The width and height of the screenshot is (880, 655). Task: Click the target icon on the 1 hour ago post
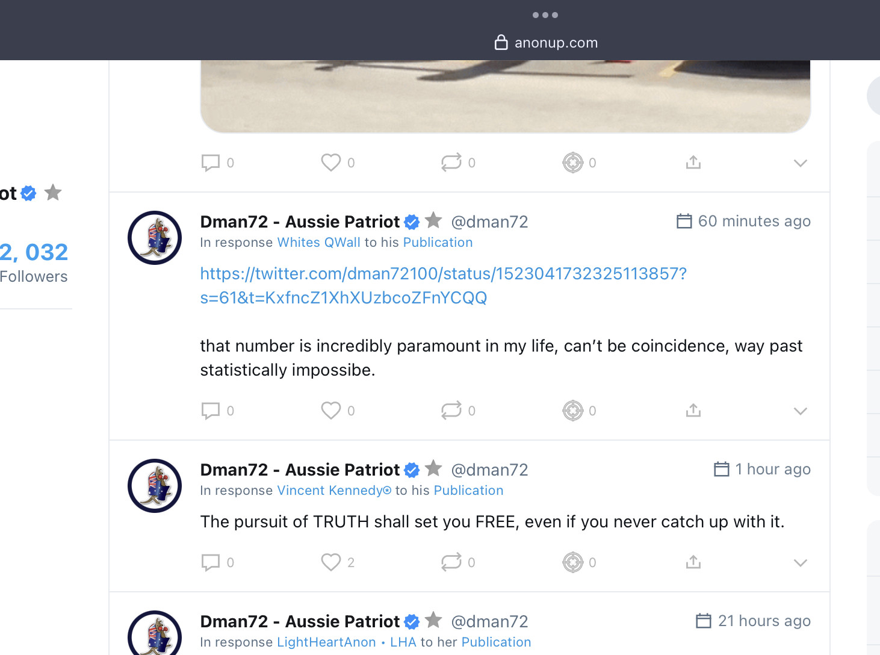(573, 562)
